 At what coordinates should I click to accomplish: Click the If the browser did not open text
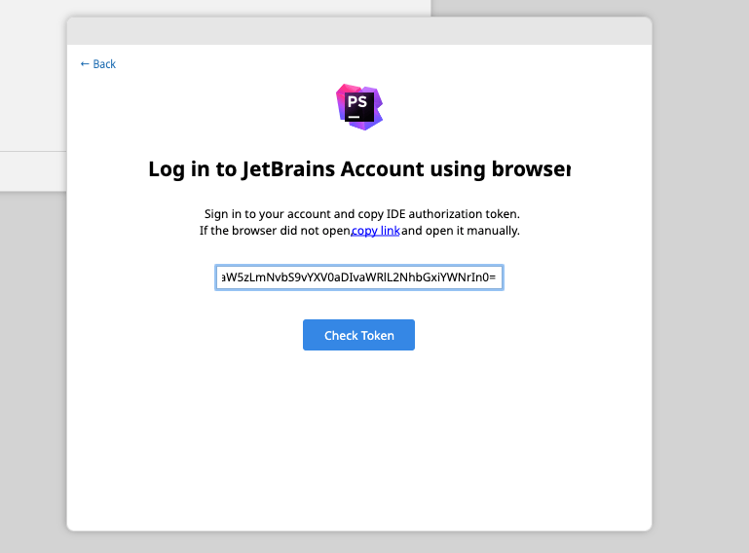click(x=275, y=231)
